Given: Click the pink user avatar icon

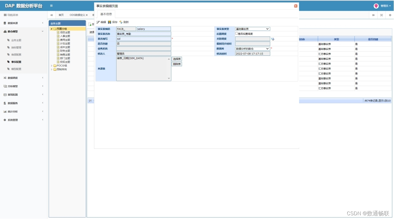Looking at the screenshot, I should [376, 6].
